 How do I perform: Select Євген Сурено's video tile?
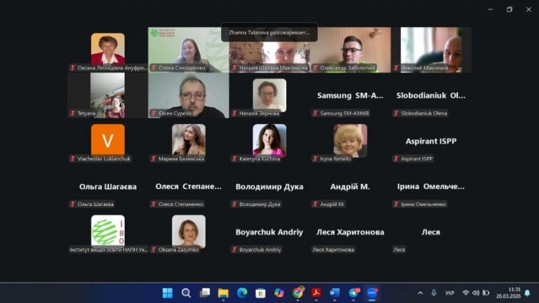click(189, 95)
